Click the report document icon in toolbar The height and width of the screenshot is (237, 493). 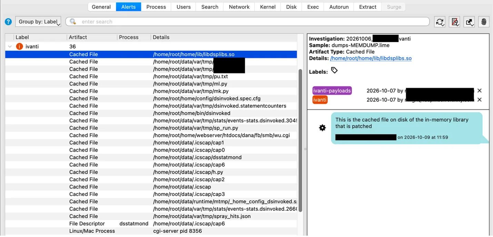coord(455,22)
